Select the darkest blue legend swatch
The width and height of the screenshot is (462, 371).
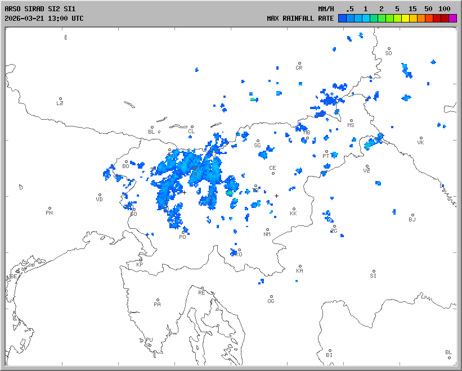[342, 19]
